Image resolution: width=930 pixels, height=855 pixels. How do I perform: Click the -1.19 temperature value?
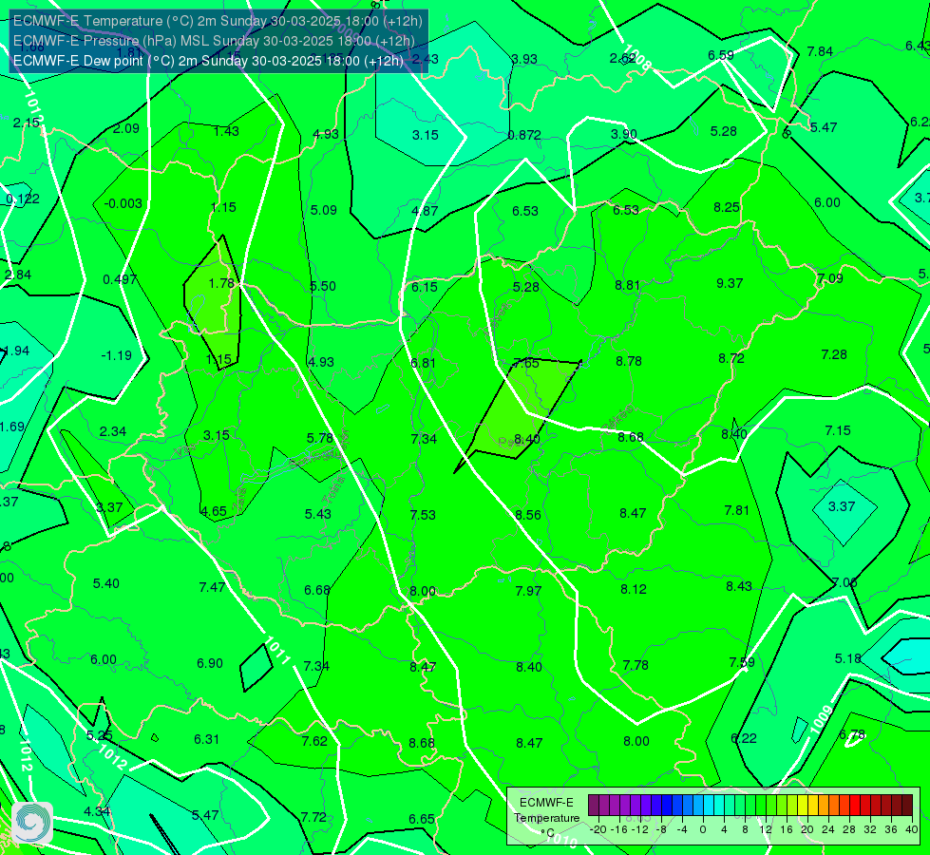(116, 355)
